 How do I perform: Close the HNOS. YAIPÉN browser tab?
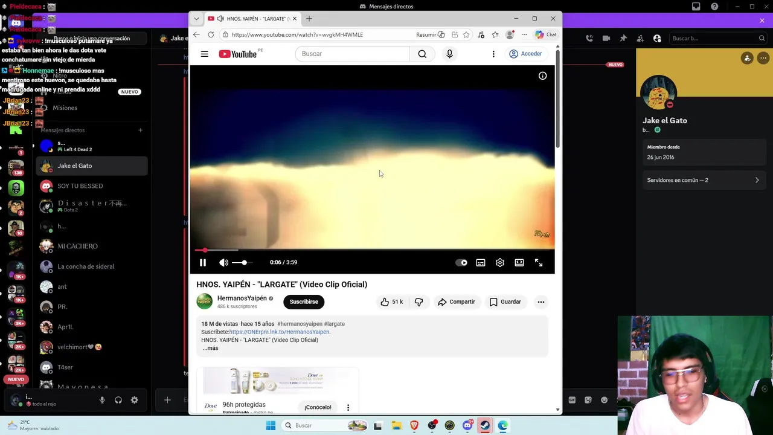(x=294, y=19)
